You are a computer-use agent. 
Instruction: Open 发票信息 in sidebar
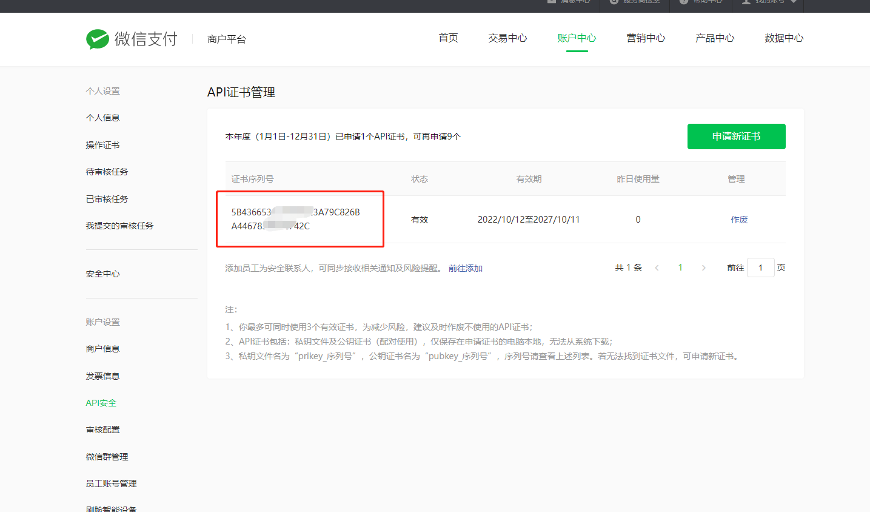pos(102,376)
